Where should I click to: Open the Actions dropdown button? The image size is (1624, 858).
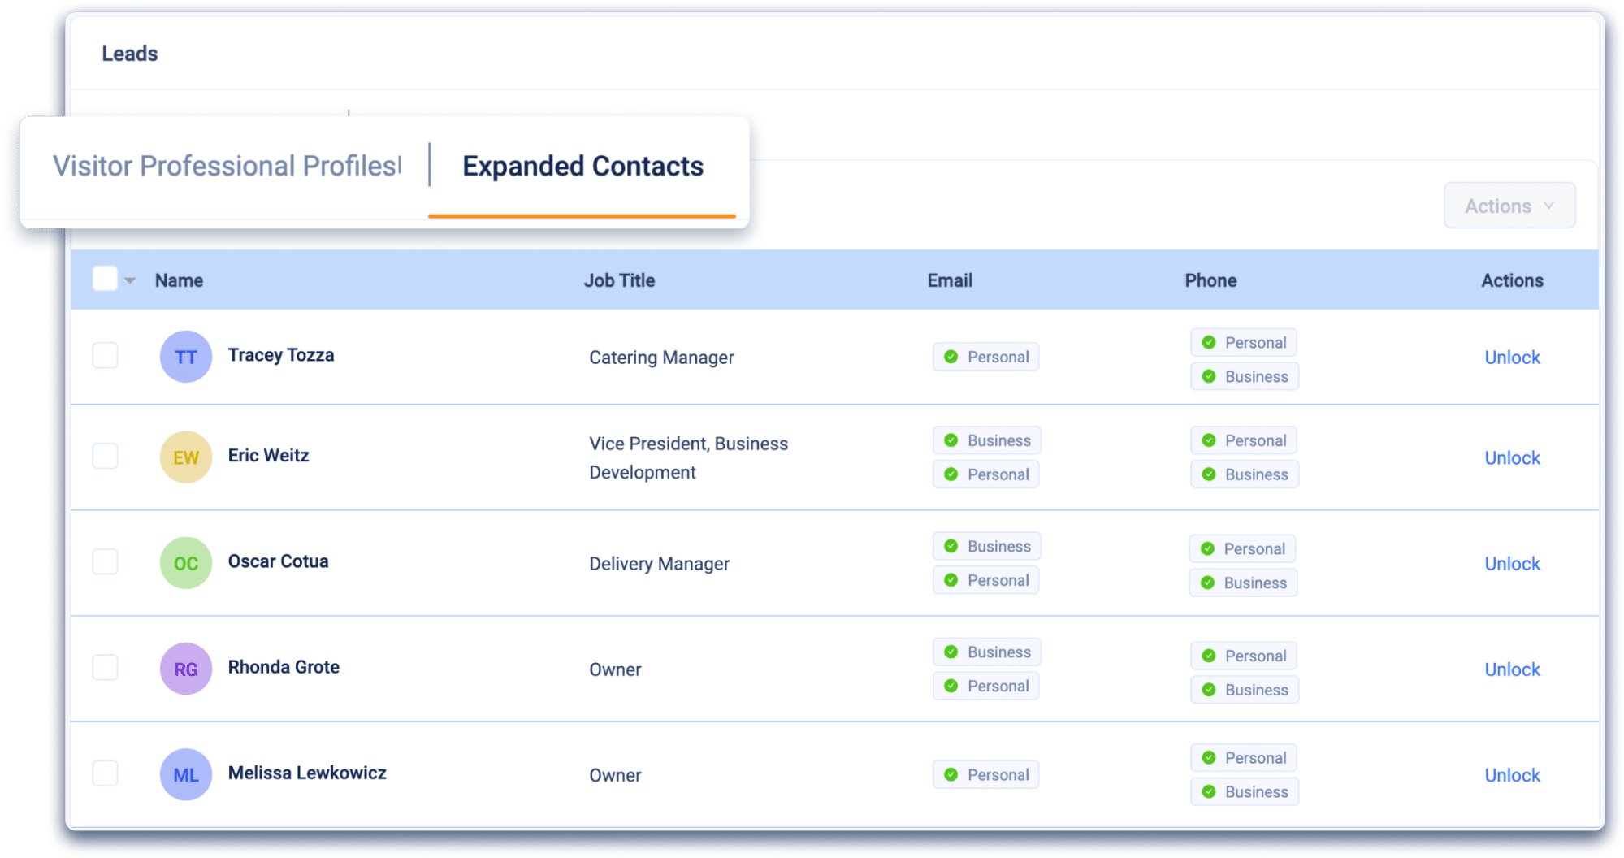click(1509, 206)
